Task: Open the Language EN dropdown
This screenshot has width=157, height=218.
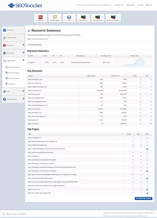Action: pos(119,5)
